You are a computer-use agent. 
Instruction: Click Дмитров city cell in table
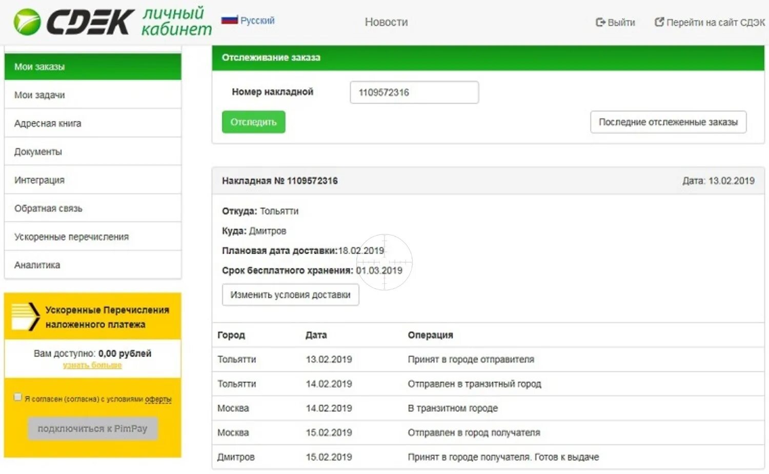pos(236,457)
